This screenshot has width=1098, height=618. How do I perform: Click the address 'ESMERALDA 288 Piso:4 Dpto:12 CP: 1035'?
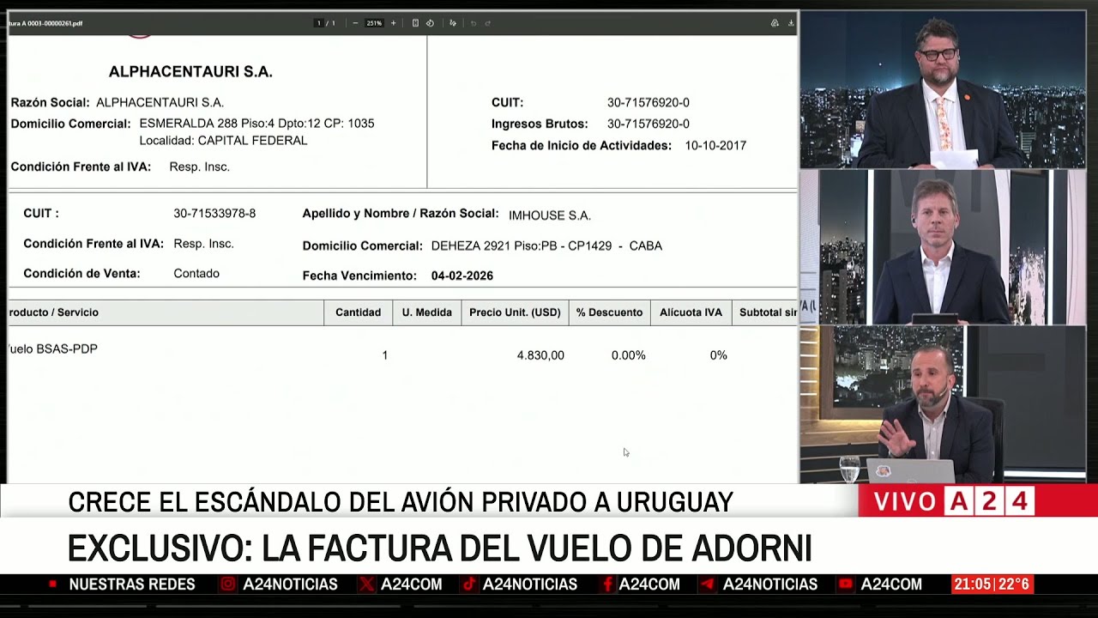pos(256,124)
